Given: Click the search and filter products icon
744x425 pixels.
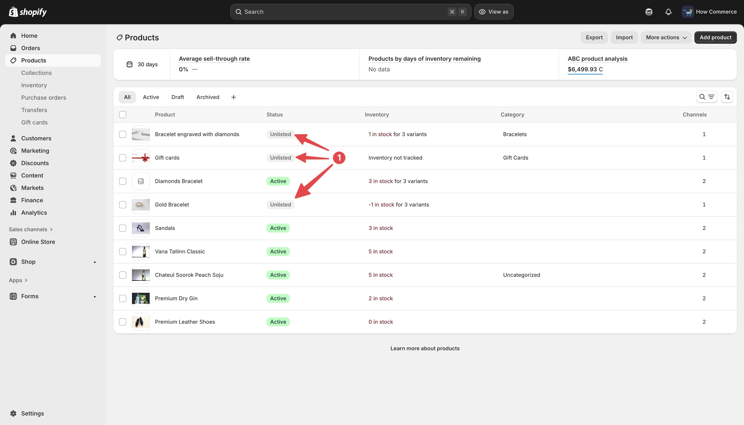Looking at the screenshot, I should click(x=707, y=97).
